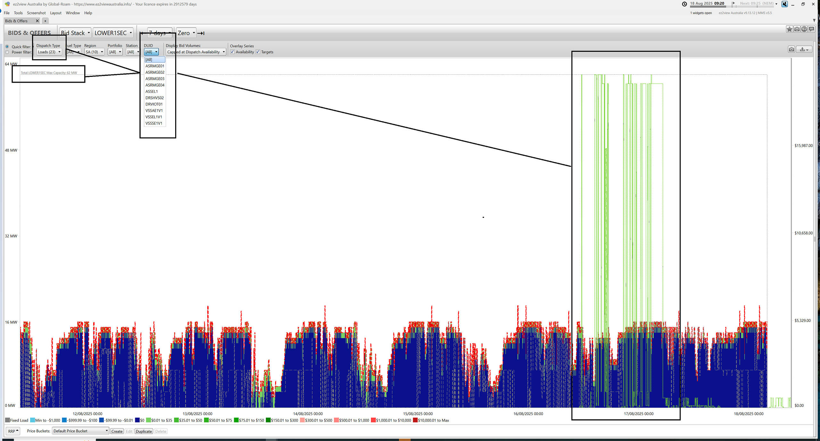Click the $0 dark blue legend swatch

137,420
